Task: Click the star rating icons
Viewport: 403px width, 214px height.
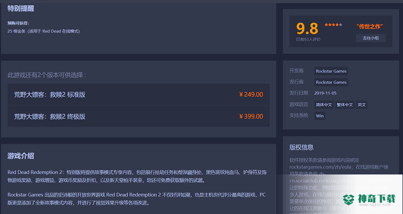Action: (x=333, y=25)
